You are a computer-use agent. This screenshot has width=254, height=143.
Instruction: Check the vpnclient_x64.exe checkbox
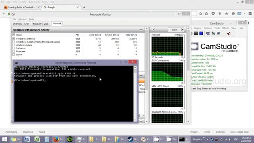coord(13,45)
